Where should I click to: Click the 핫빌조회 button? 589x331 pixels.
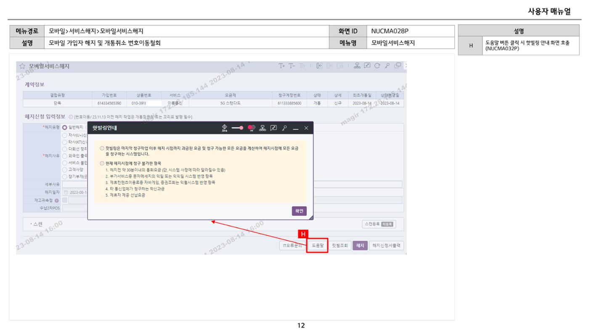pos(340,246)
